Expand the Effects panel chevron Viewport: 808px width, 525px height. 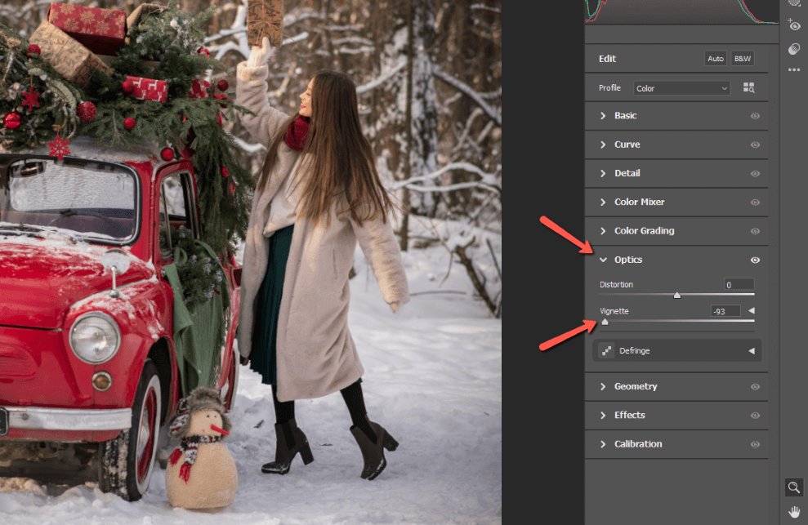[x=603, y=416]
